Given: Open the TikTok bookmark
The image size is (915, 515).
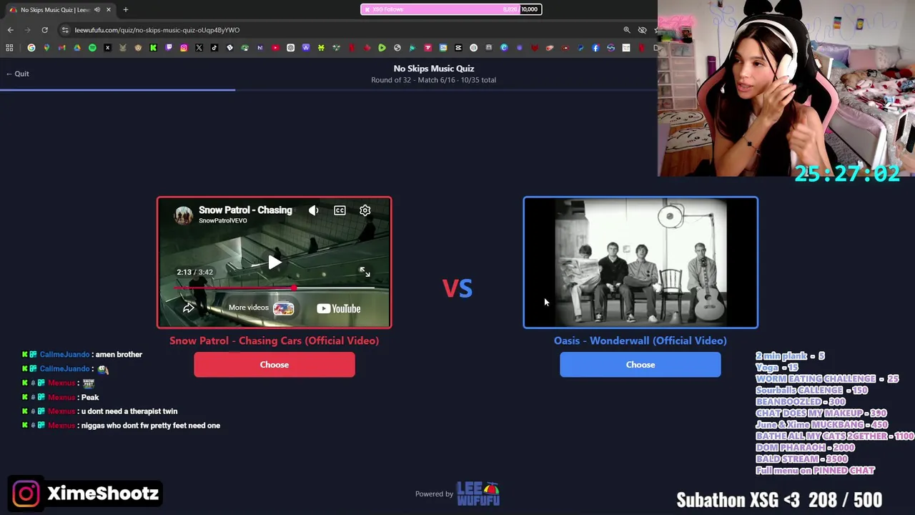Looking at the screenshot, I should [214, 48].
